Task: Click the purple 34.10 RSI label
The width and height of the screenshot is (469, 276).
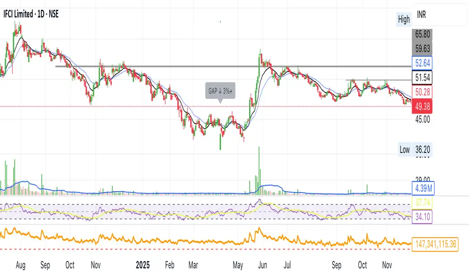Action: (422, 217)
